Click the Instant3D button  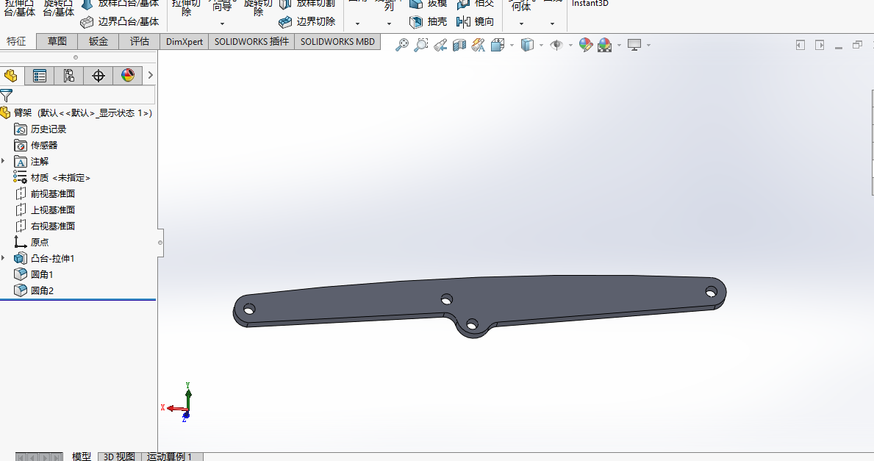(590, 4)
